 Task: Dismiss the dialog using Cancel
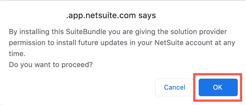click(175, 87)
